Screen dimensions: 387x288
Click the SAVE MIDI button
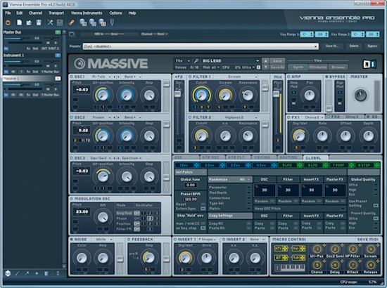tap(368, 240)
